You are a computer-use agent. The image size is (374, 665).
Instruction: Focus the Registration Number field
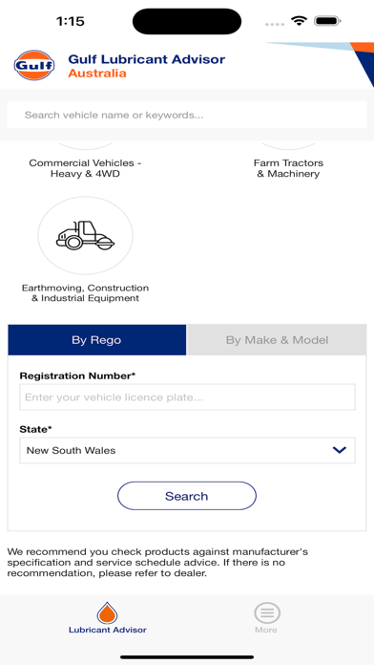click(187, 397)
